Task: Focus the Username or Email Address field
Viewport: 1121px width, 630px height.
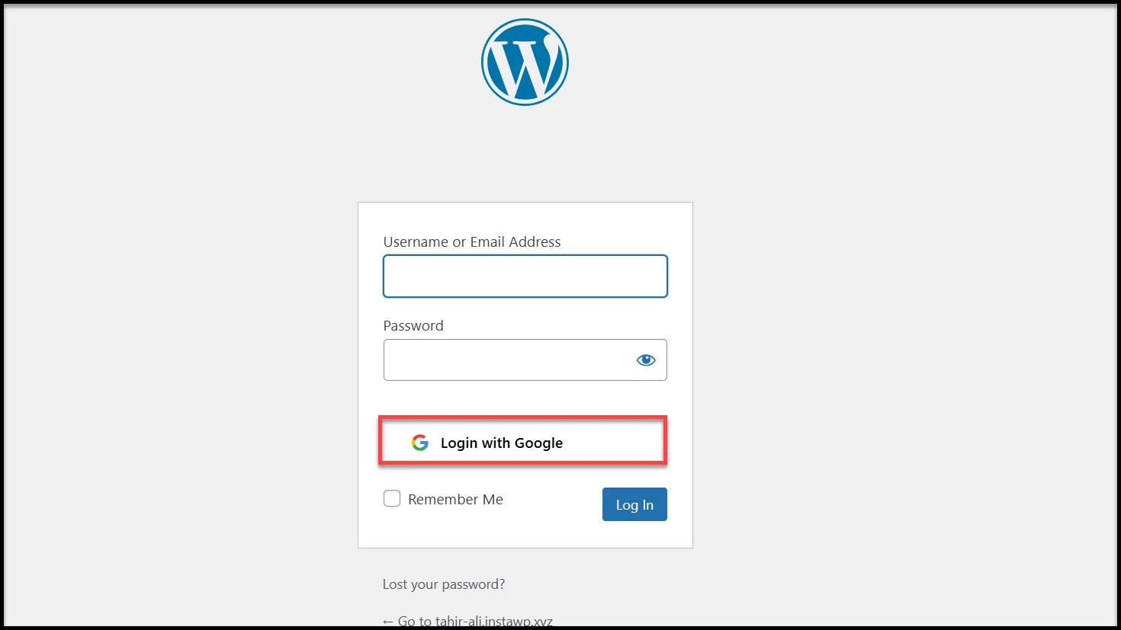Action: (x=525, y=276)
